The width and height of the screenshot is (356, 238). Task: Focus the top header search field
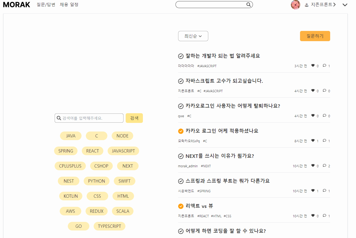[x=214, y=5]
